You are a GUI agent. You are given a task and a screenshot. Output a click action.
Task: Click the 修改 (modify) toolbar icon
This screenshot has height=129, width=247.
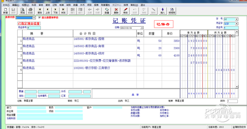pyautogui.click(x=125, y=11)
